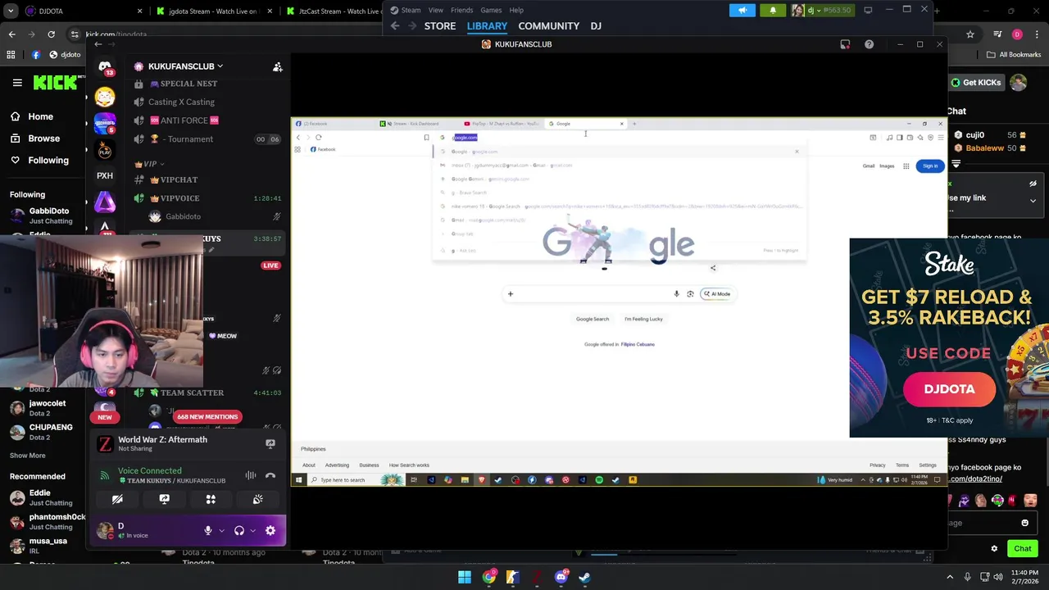The image size is (1049, 590).
Task: Open Steam from Windows taskbar
Action: click(584, 577)
